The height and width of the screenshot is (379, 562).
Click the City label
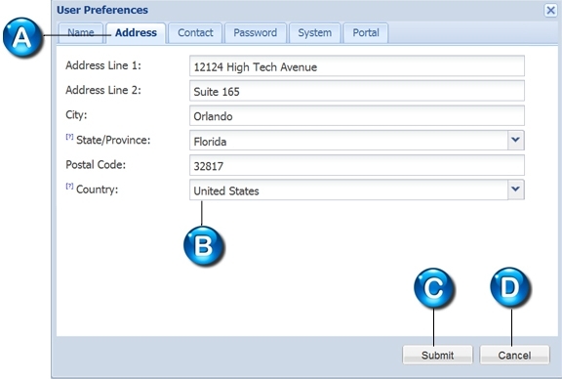(76, 115)
